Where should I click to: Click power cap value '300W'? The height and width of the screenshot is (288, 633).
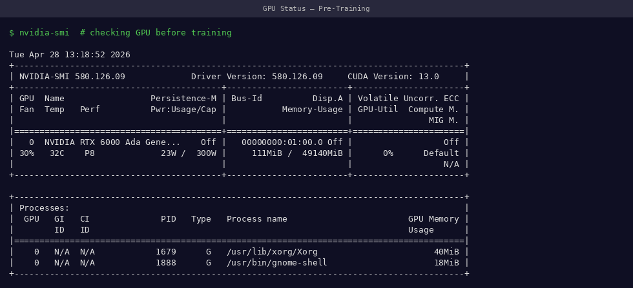pos(206,153)
